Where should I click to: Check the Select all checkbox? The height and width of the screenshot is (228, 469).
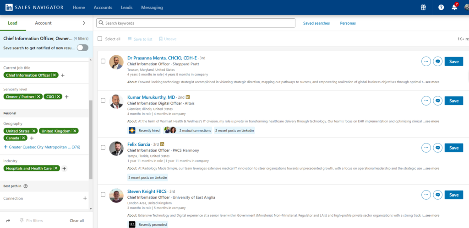[100, 39]
